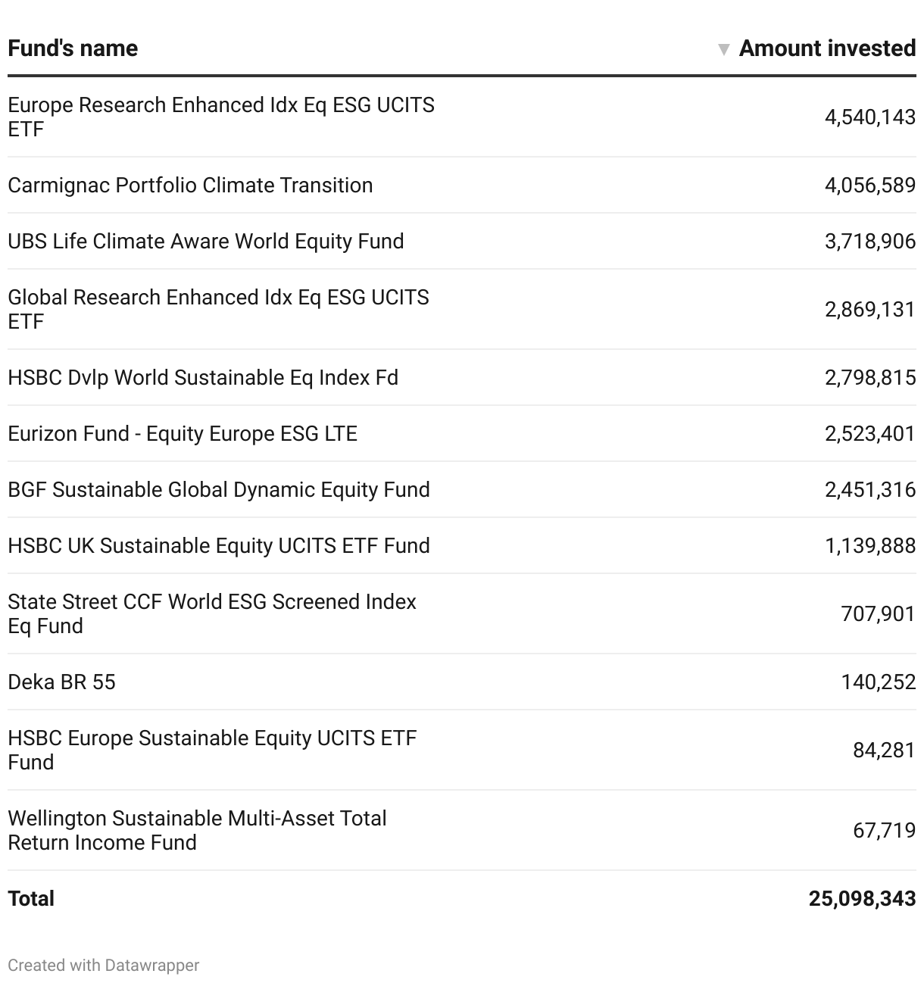Select the 140,252 amount cell

click(x=878, y=682)
